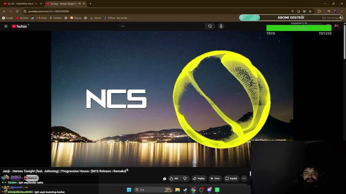Viewport: 346px width, 194px height.
Task: Close the Janji - Heroes Tonight tab
Action: pos(84,4)
